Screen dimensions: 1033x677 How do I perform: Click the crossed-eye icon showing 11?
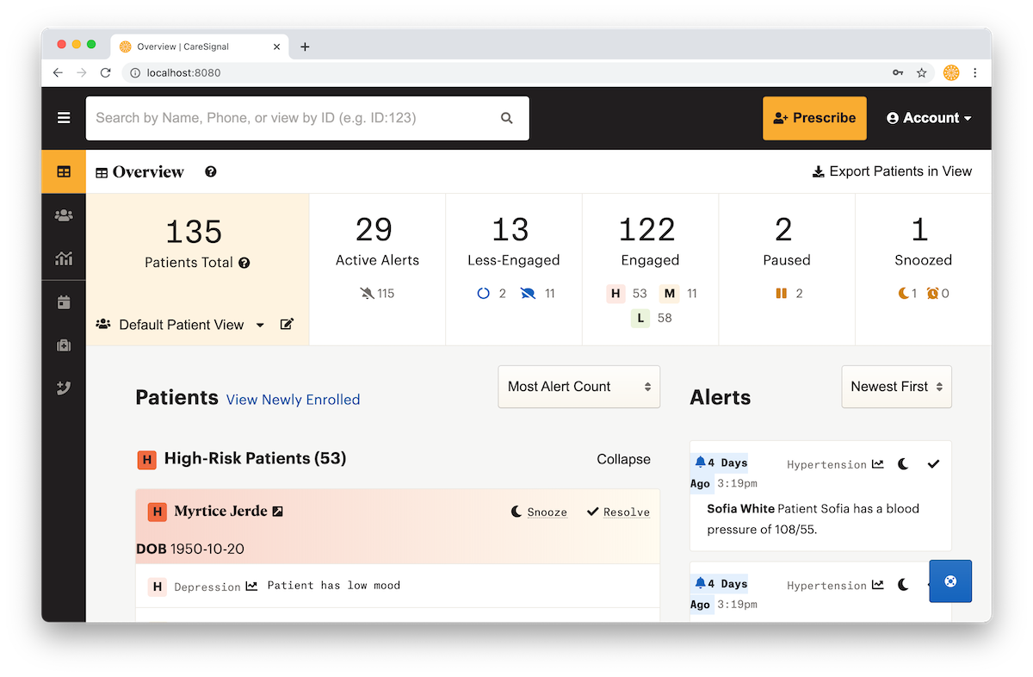pos(529,294)
